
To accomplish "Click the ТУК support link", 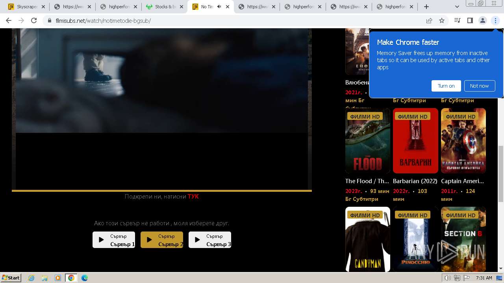I will click(x=193, y=196).
